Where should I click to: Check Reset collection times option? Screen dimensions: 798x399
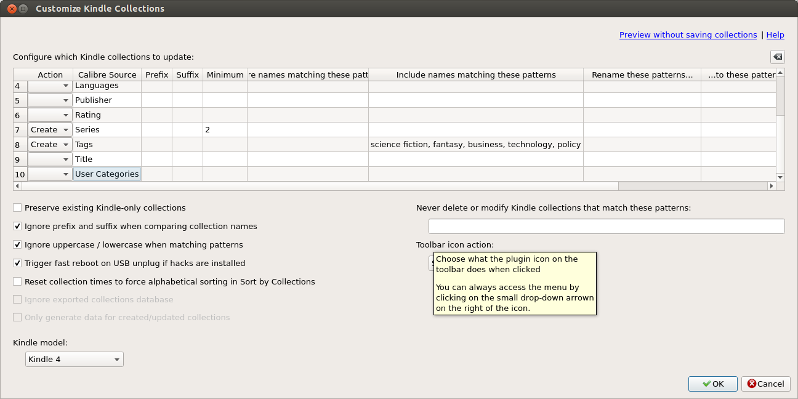tap(17, 282)
